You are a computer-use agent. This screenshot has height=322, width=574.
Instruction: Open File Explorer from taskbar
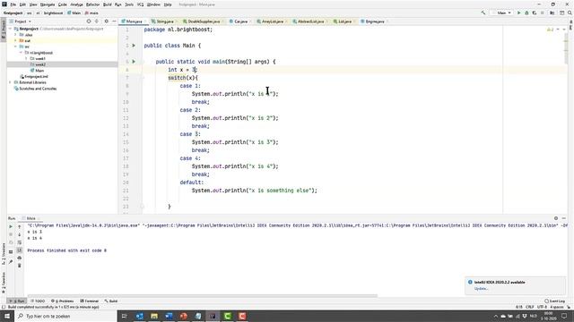point(154,316)
